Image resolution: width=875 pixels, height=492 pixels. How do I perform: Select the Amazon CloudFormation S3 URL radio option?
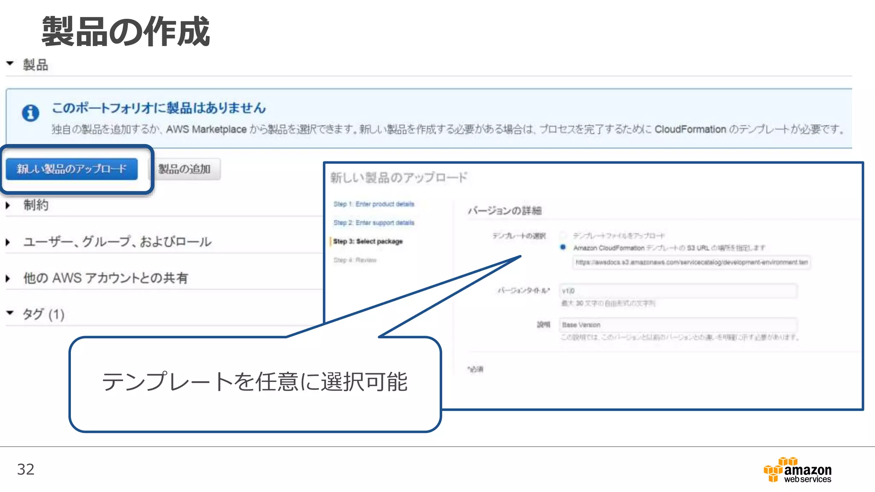pyautogui.click(x=563, y=247)
